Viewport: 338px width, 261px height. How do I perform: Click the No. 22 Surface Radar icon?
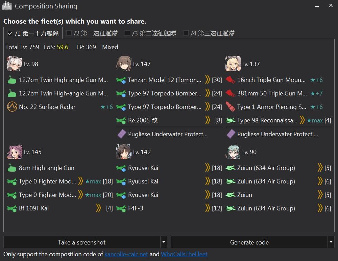[12, 107]
